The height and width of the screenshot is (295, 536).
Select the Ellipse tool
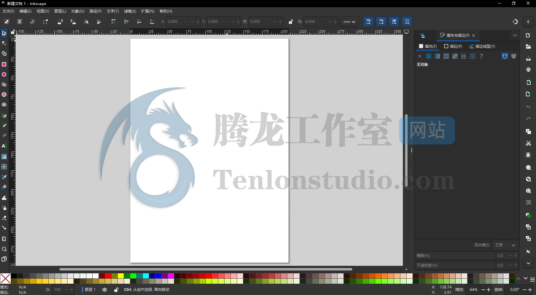4,74
